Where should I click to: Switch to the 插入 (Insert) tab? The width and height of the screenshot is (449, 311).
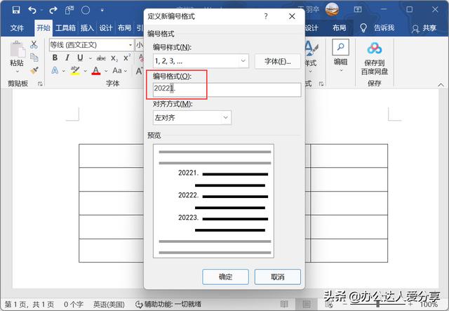87,28
